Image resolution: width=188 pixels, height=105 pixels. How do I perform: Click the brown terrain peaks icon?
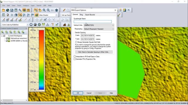65,24
